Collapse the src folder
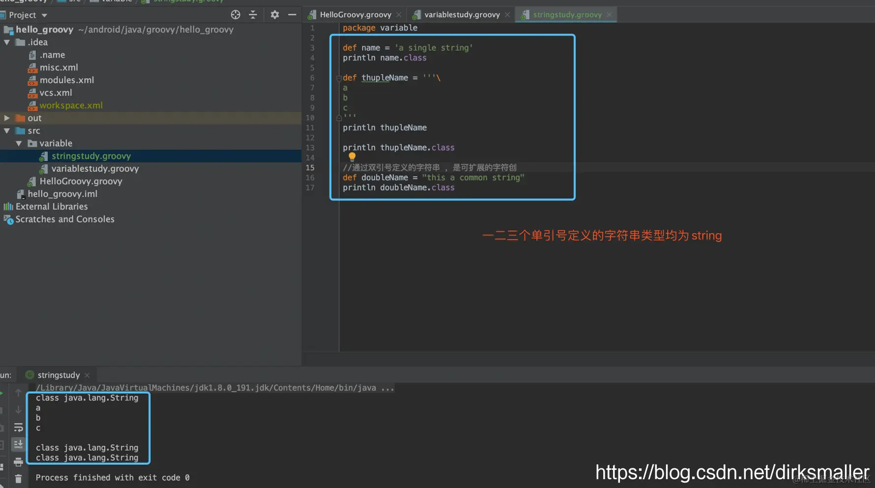This screenshot has height=488, width=875. click(7, 131)
